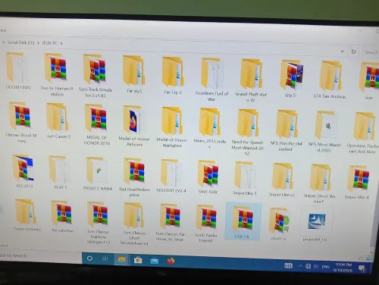Go to Local Disk (D:) breadcrumb
This screenshot has height=285, width=379.
coord(20,42)
